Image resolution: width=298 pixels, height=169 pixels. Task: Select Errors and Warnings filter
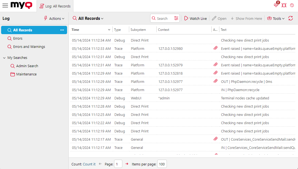coord(26,47)
